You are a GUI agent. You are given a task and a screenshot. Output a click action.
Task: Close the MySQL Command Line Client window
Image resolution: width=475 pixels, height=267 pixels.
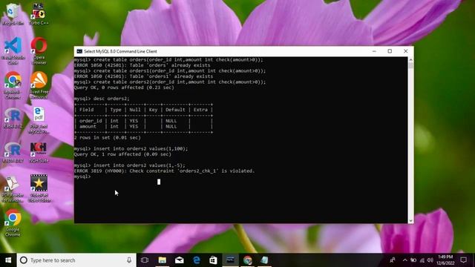tap(406, 51)
